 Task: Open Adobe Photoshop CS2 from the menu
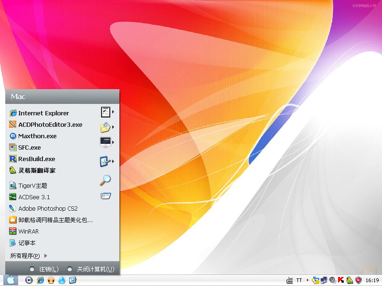pos(43,208)
